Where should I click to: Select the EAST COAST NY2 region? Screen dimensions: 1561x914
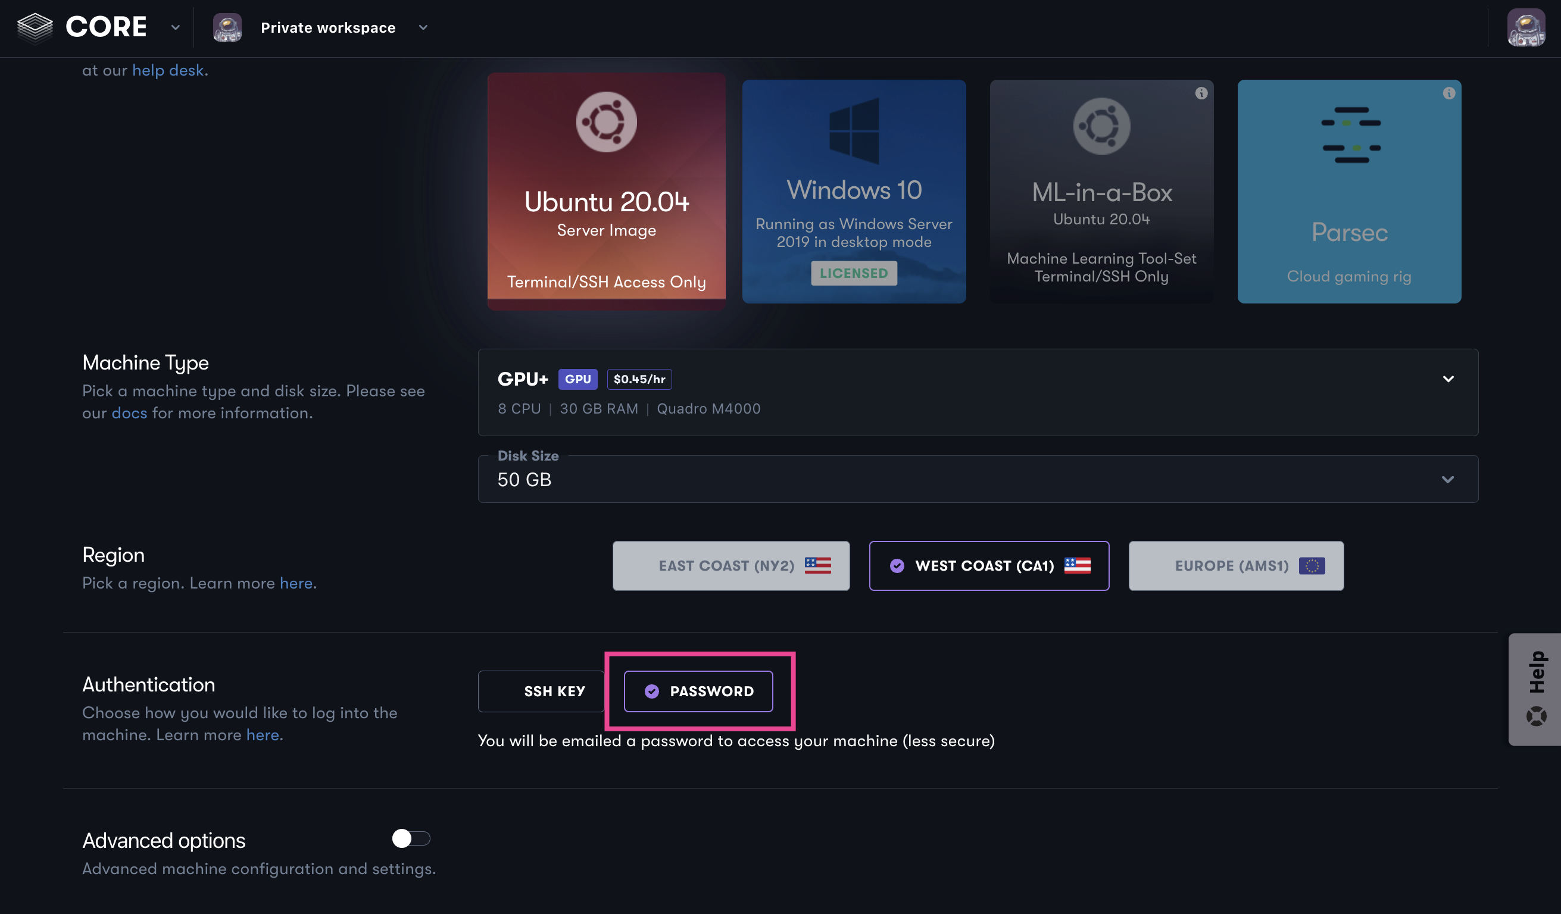pos(730,566)
